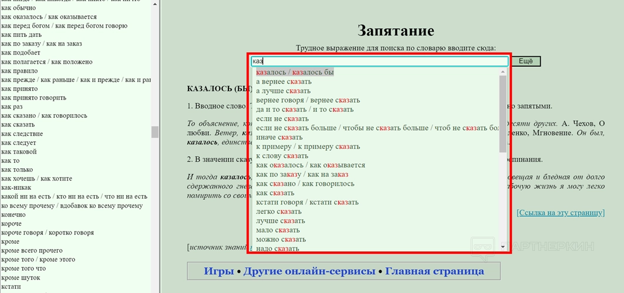The image size is (624, 293).
Task: Click "как по заказу / как на заказ" in left list
Action: tap(42, 44)
